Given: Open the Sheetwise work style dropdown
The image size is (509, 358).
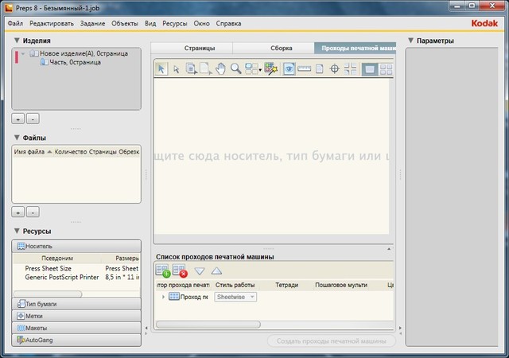Looking at the screenshot, I should 235,297.
